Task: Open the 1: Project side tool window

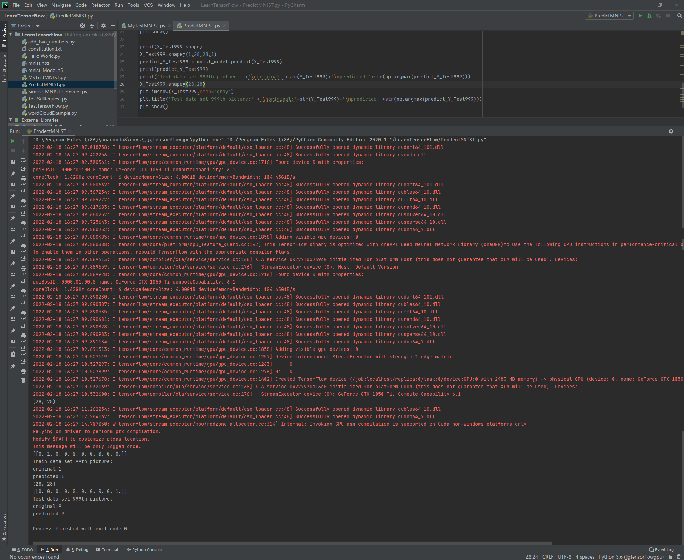Action: pyautogui.click(x=4, y=36)
